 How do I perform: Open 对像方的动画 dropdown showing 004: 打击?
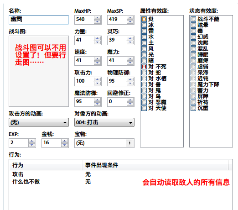point(104,122)
